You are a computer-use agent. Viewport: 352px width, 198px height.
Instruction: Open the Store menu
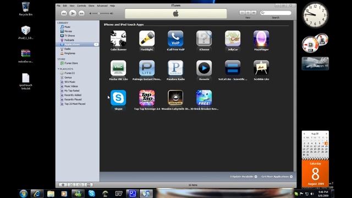point(91,5)
